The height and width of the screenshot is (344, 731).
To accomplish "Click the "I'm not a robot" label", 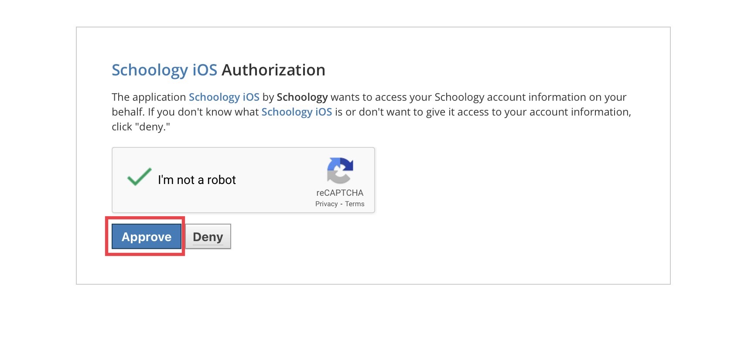I will [x=197, y=180].
